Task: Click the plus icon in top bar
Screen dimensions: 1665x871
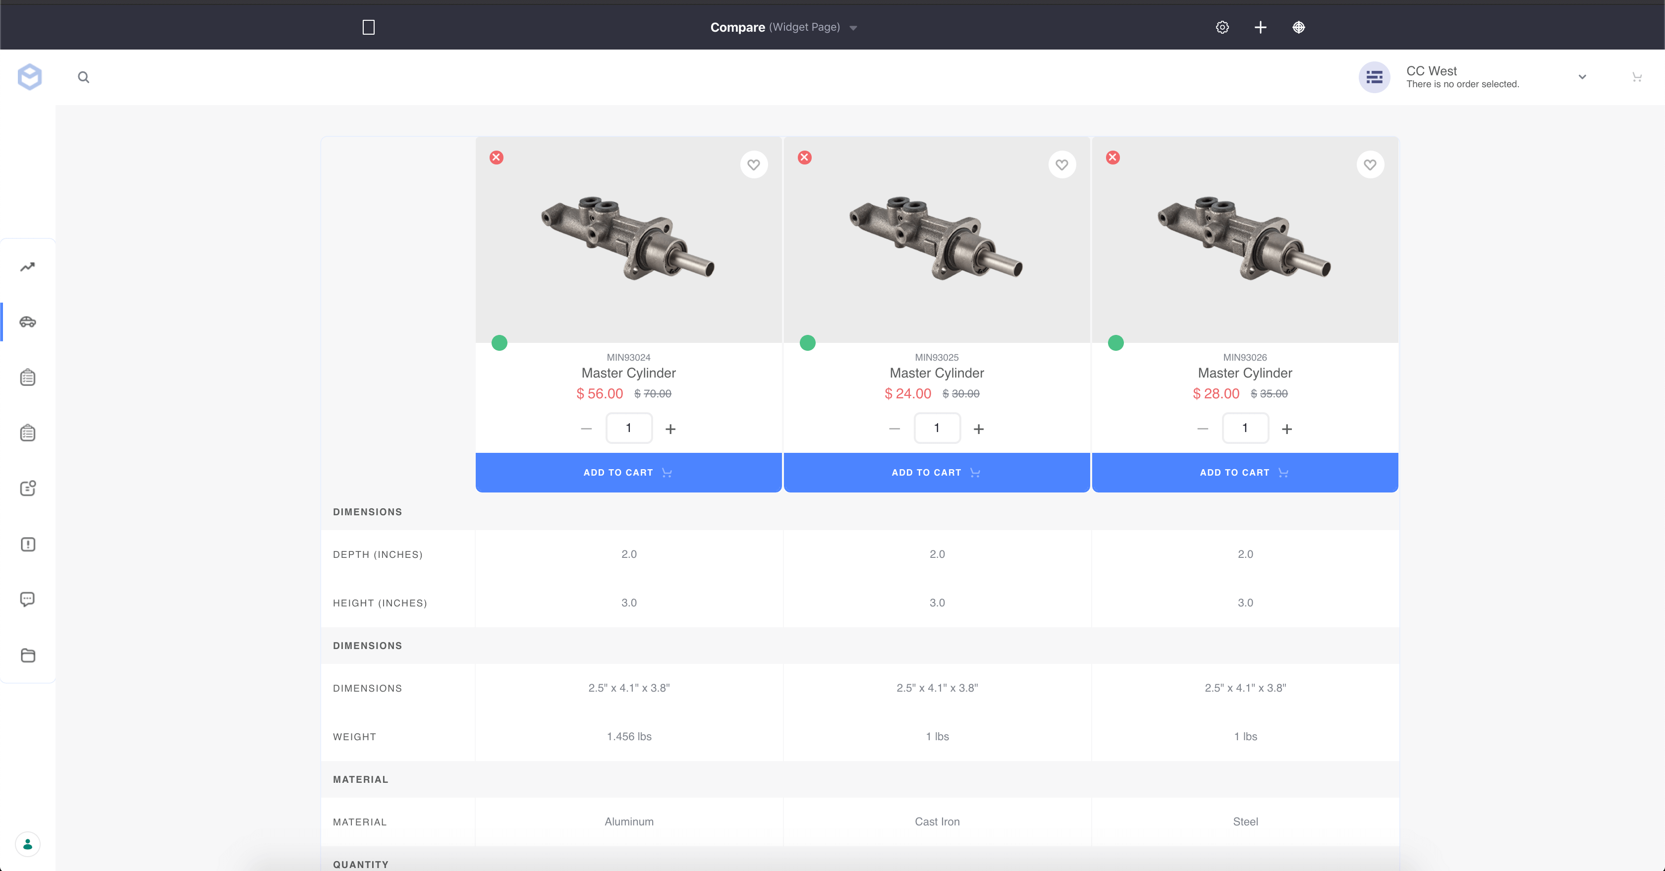Action: pos(1260,27)
